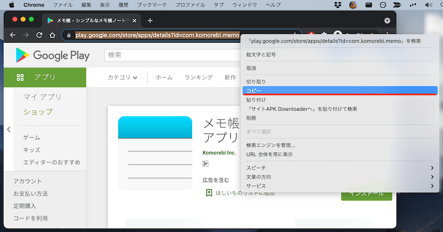Click the Dropbox menu bar icon

338,5
